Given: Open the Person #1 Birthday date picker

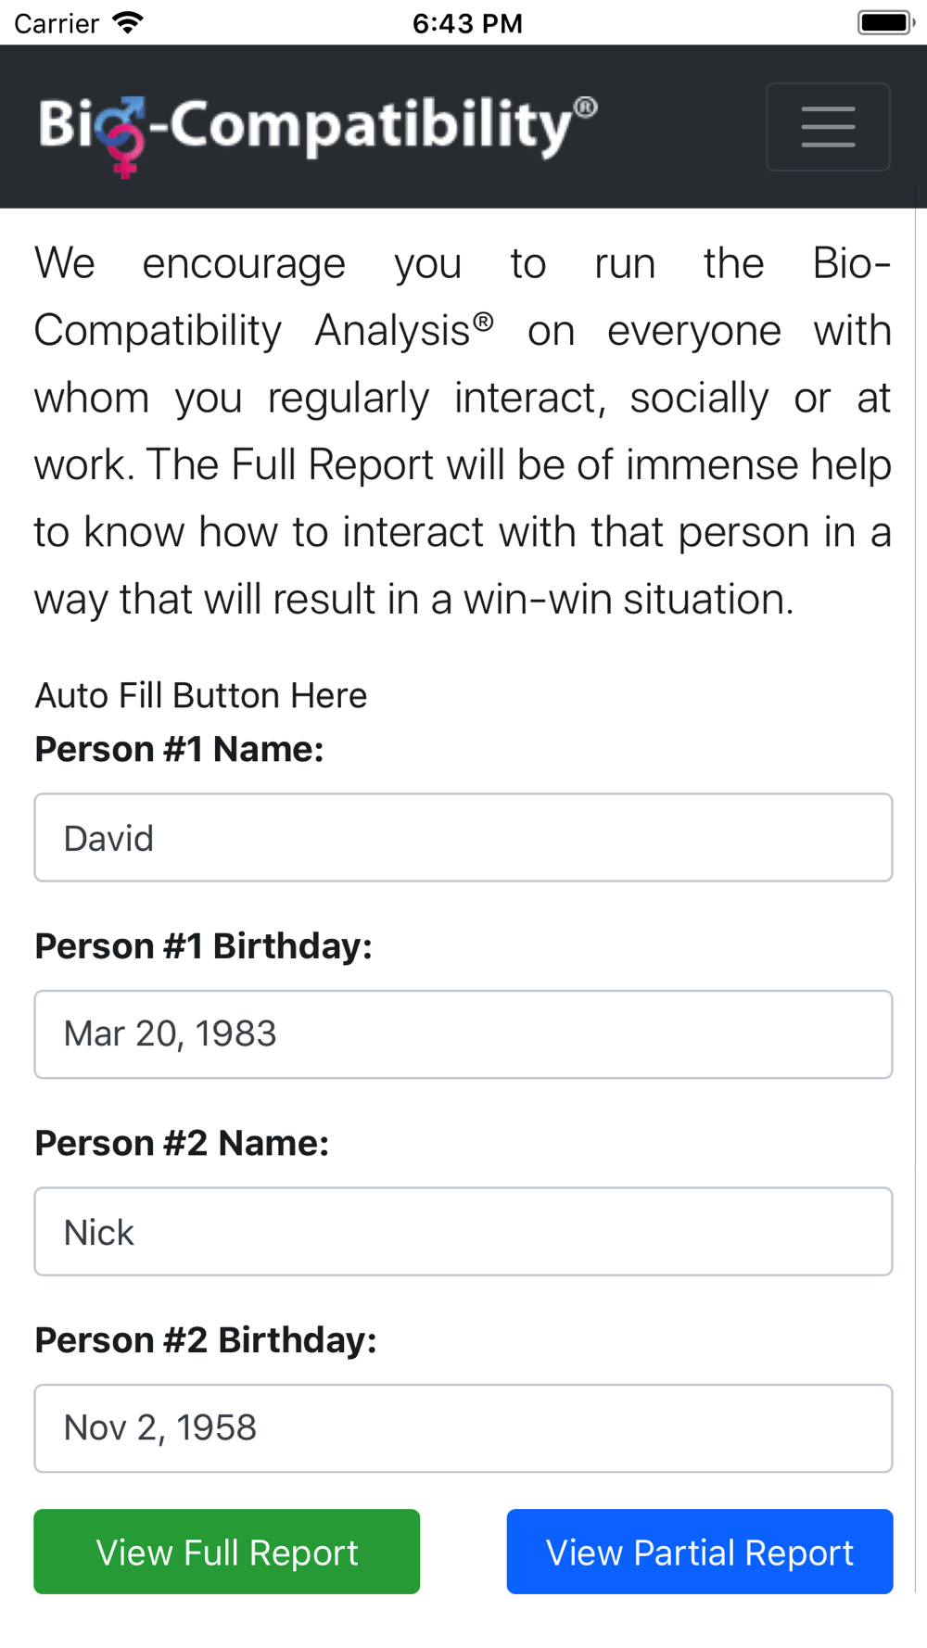Looking at the screenshot, I should 463,1034.
